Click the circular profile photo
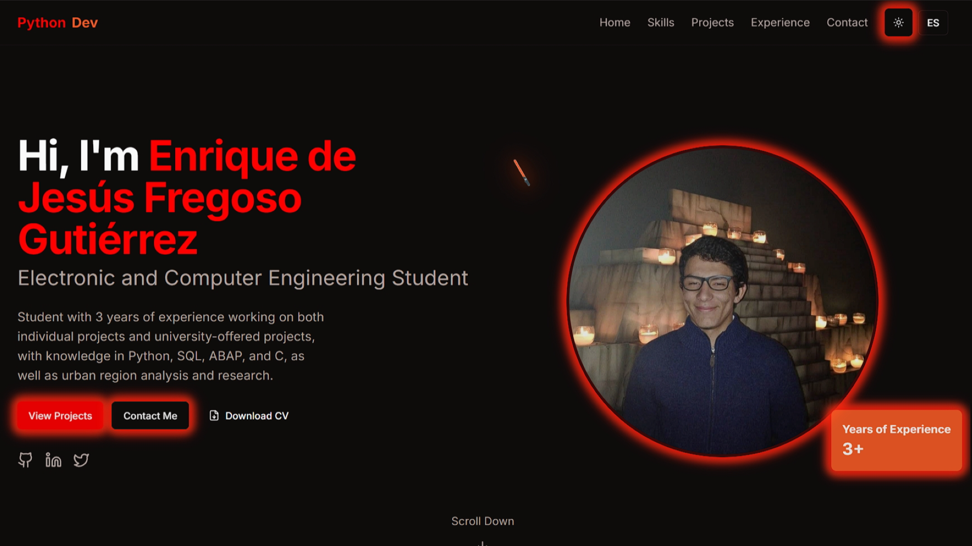This screenshot has width=972, height=546. pyautogui.click(x=722, y=301)
